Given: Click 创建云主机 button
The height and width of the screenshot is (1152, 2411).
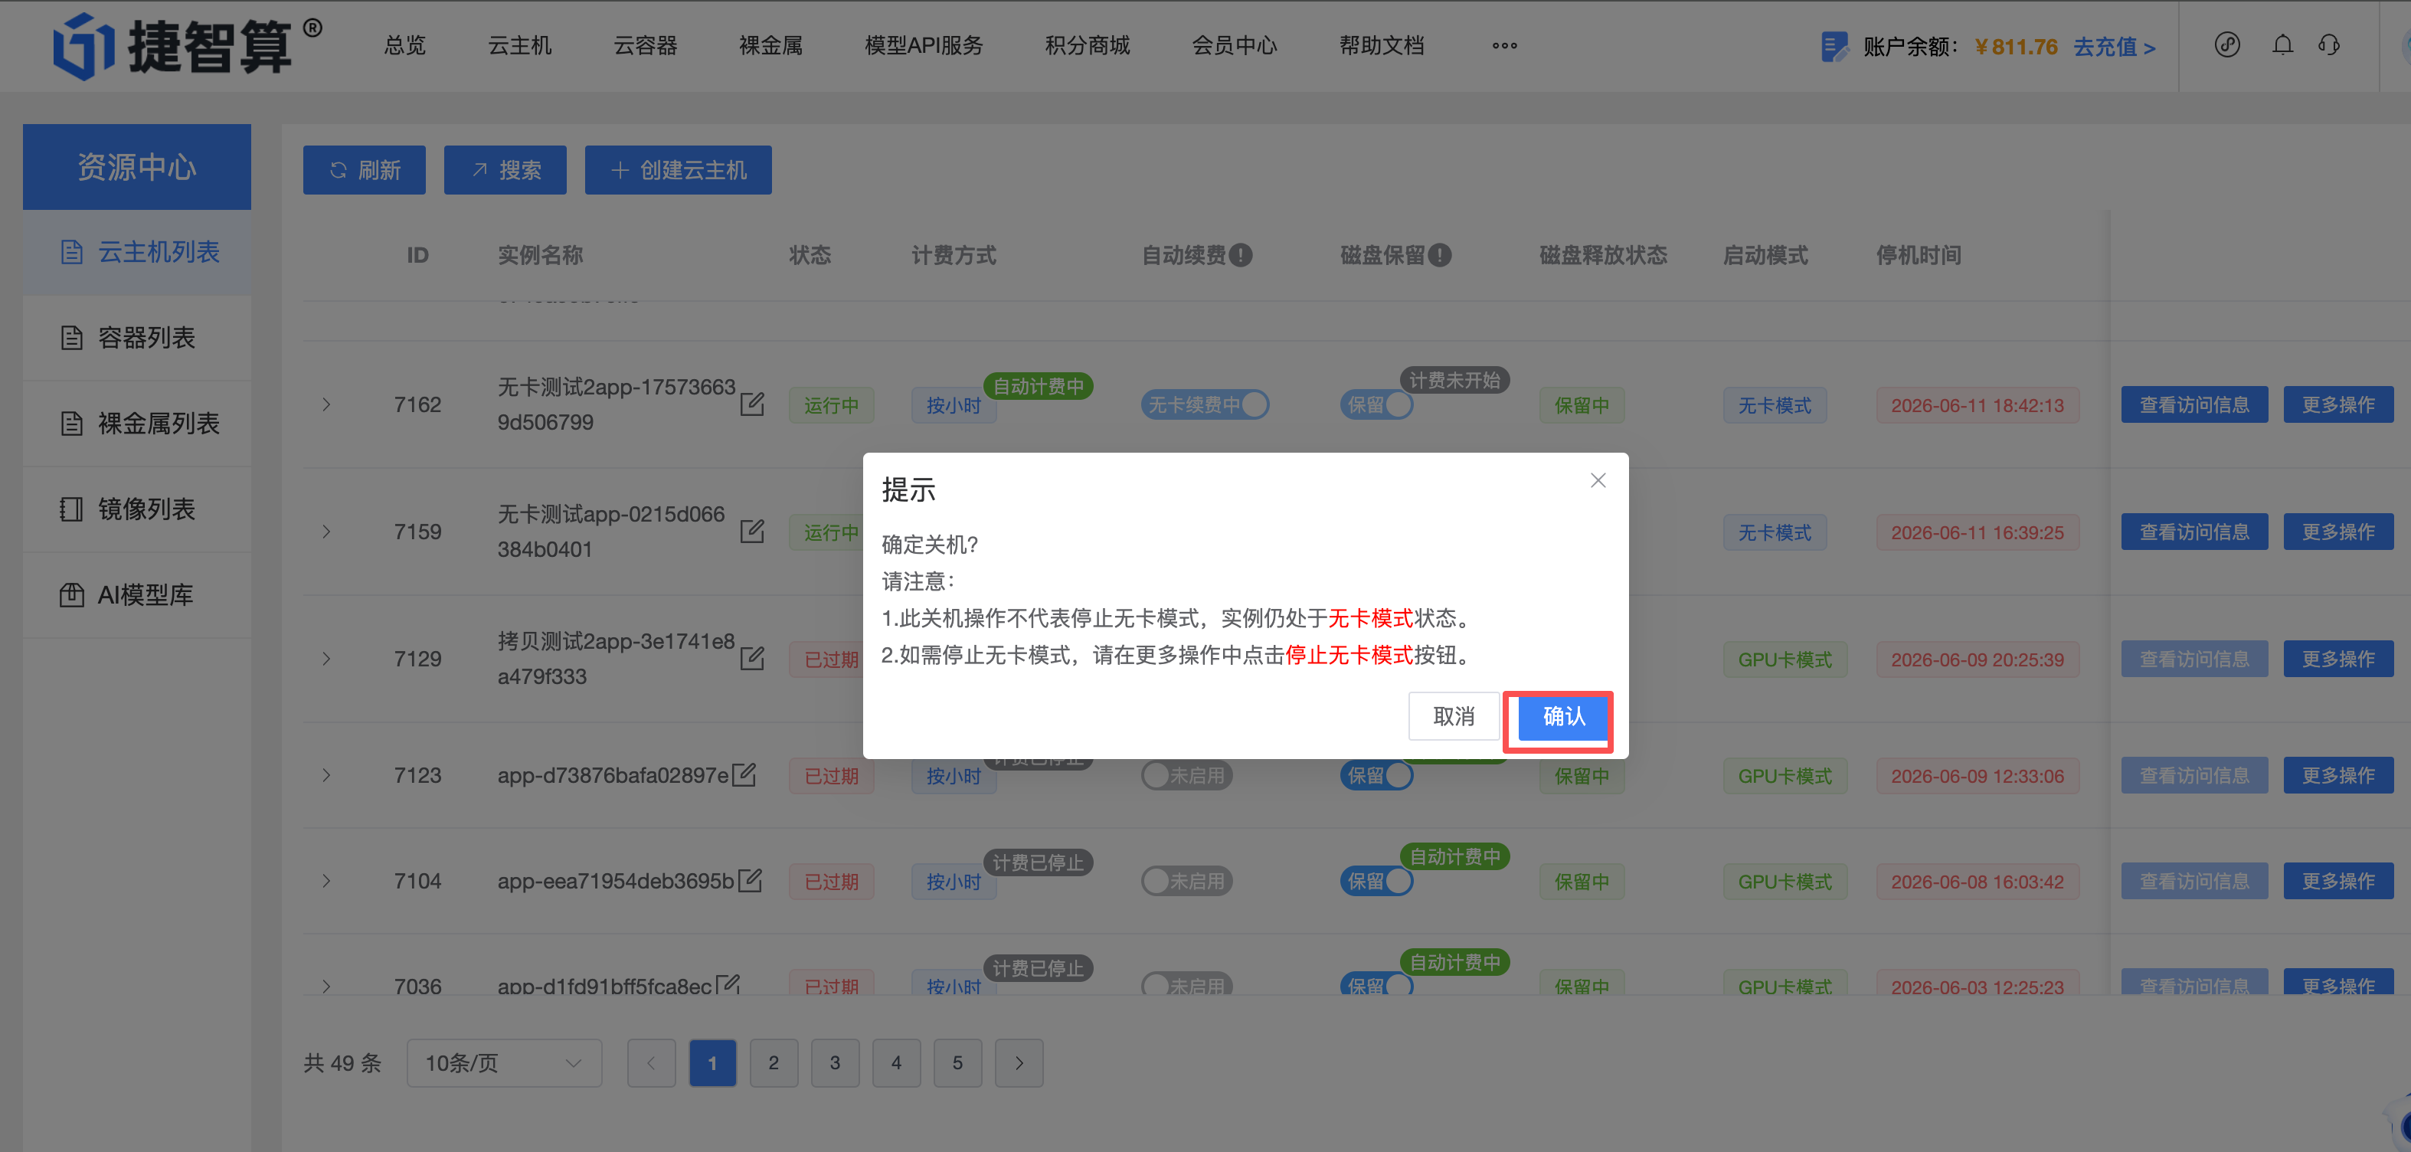Looking at the screenshot, I should pyautogui.click(x=679, y=170).
